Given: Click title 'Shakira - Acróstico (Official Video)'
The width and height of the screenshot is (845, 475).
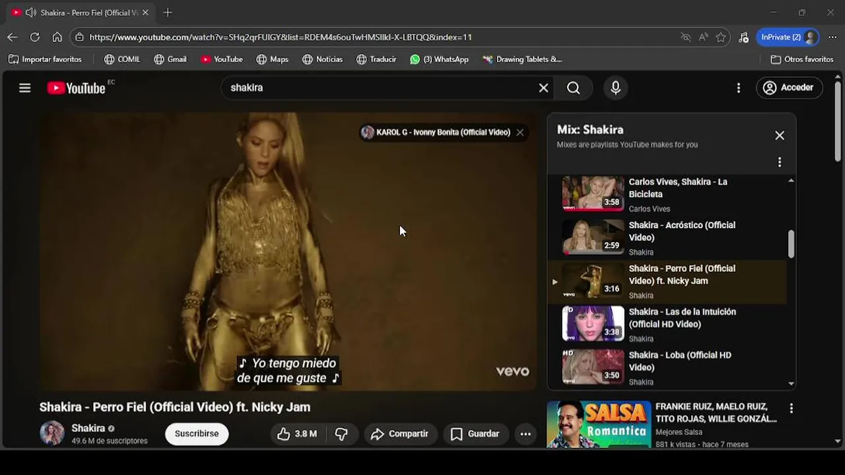Looking at the screenshot, I should click(681, 231).
